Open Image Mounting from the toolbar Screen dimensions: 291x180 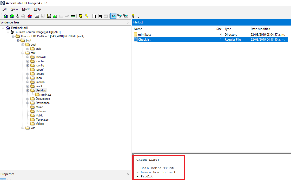tap(17, 16)
